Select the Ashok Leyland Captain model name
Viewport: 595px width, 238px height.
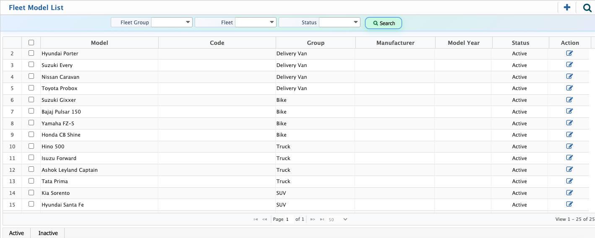(70, 170)
